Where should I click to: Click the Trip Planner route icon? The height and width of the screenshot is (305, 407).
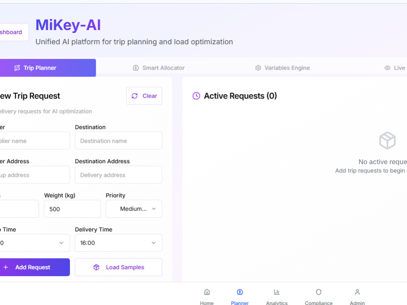pos(17,68)
